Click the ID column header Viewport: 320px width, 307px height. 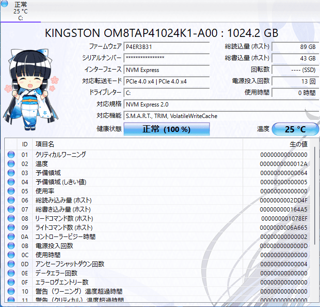25,144
